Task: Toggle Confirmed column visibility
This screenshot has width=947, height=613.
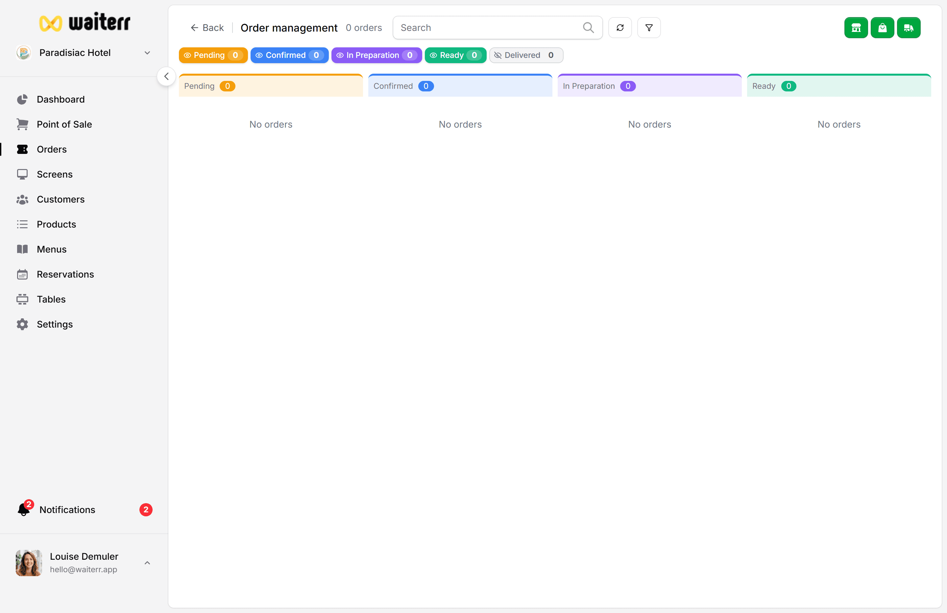Action: point(289,55)
